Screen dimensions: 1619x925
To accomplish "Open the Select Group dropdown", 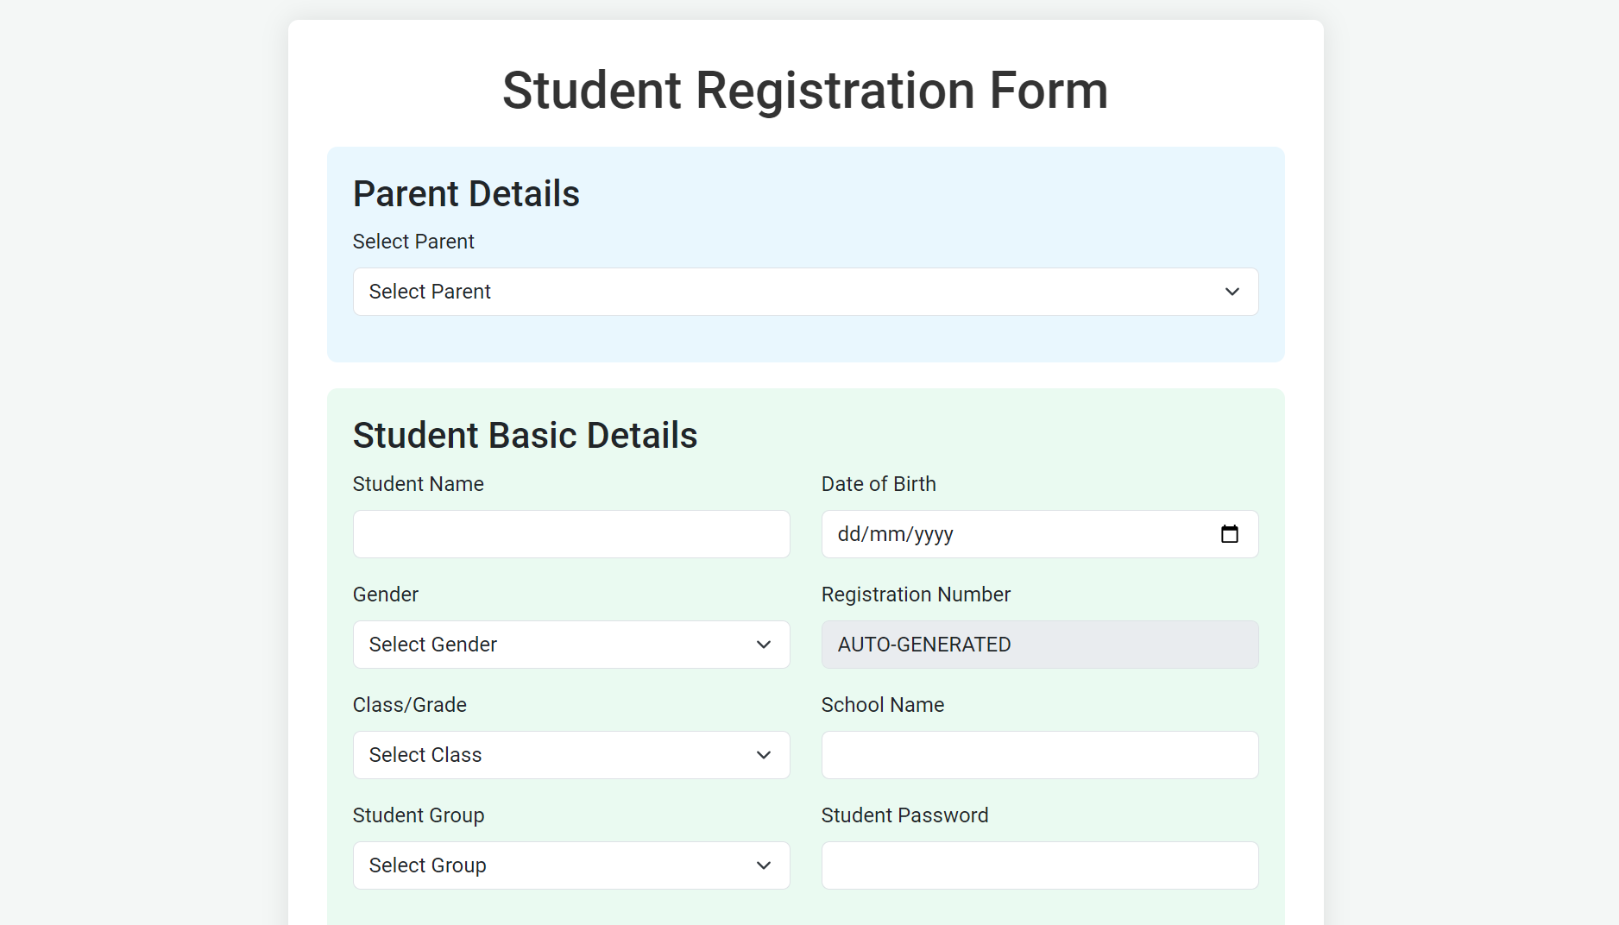I will coord(571,865).
